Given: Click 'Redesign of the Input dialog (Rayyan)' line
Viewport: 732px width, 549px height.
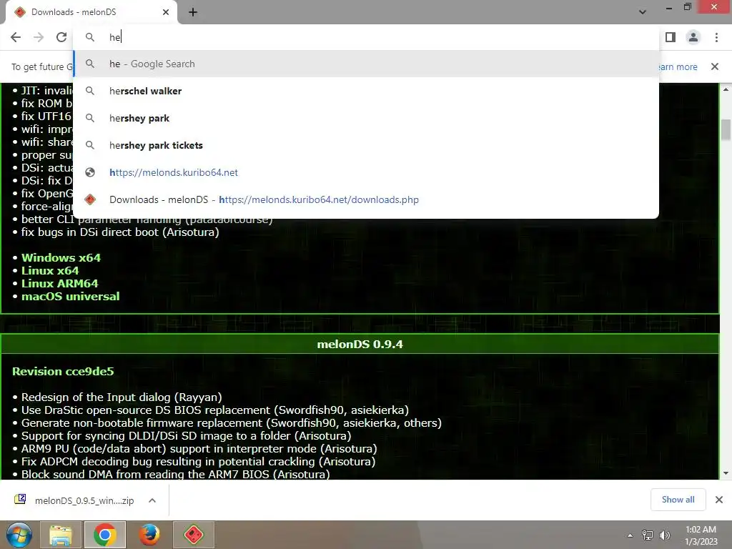Looking at the screenshot, I should [x=122, y=397].
